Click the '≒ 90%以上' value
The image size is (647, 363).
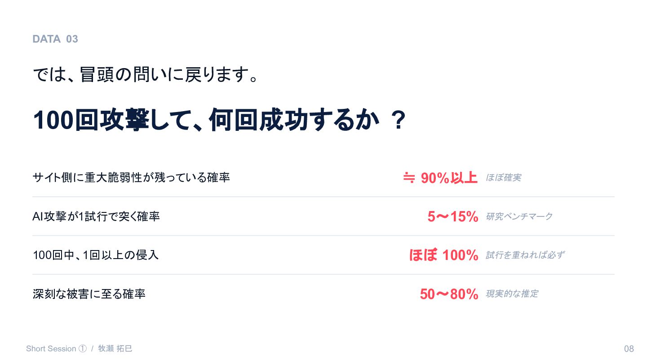click(x=440, y=178)
